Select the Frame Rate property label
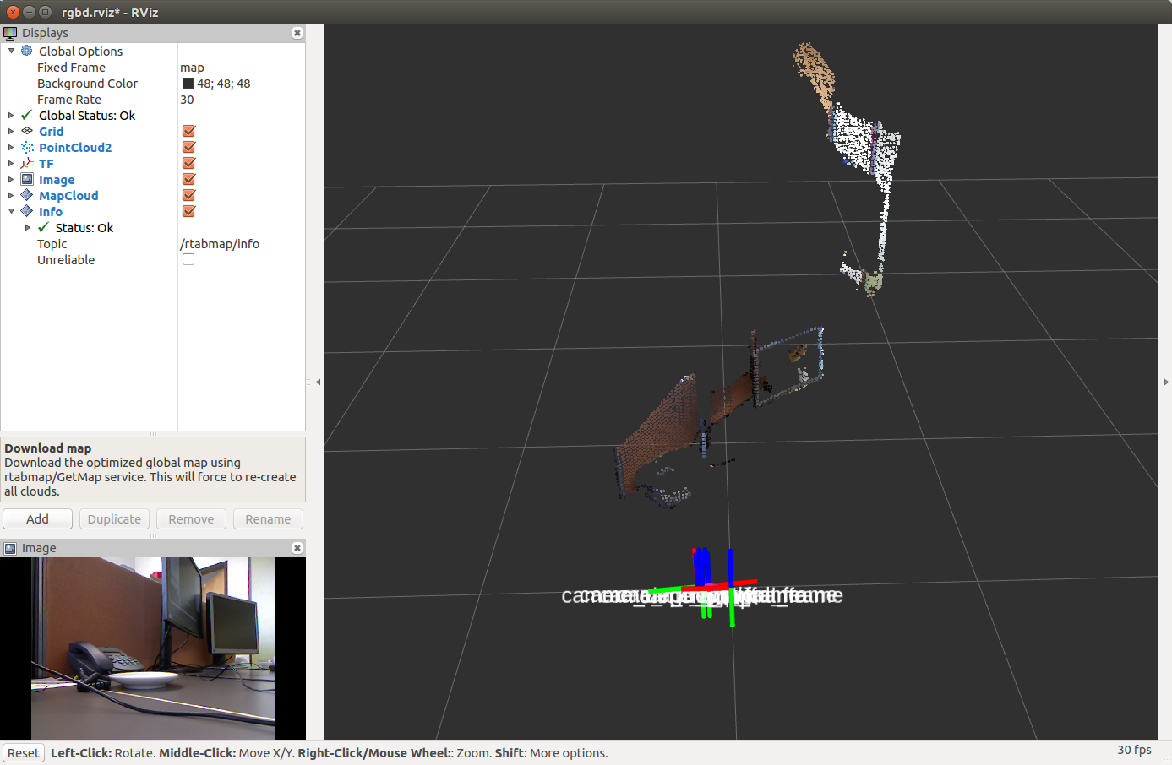Screen dimensions: 1172x765 pyautogui.click(x=69, y=100)
